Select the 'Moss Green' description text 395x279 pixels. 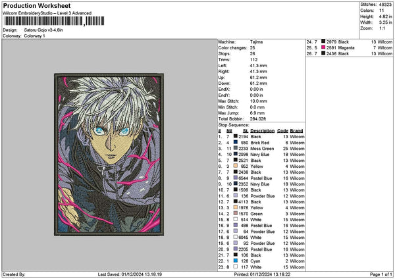coord(262,149)
